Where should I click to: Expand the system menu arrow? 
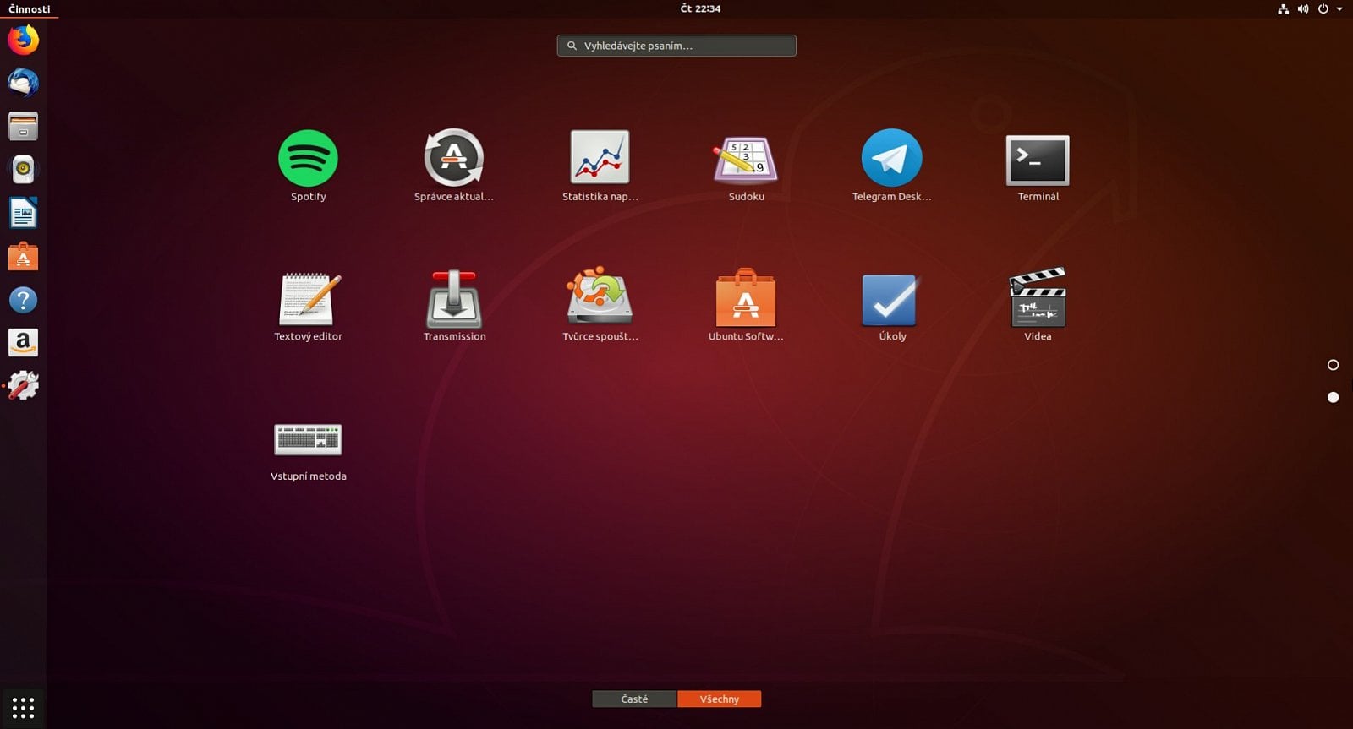pyautogui.click(x=1339, y=9)
